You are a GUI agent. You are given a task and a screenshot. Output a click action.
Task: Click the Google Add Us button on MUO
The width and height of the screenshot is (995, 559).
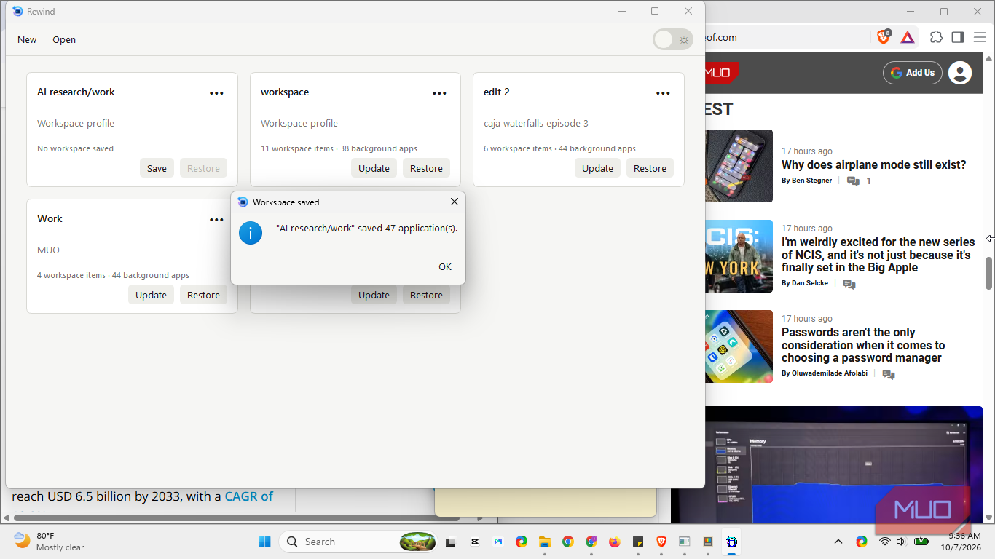(913, 73)
